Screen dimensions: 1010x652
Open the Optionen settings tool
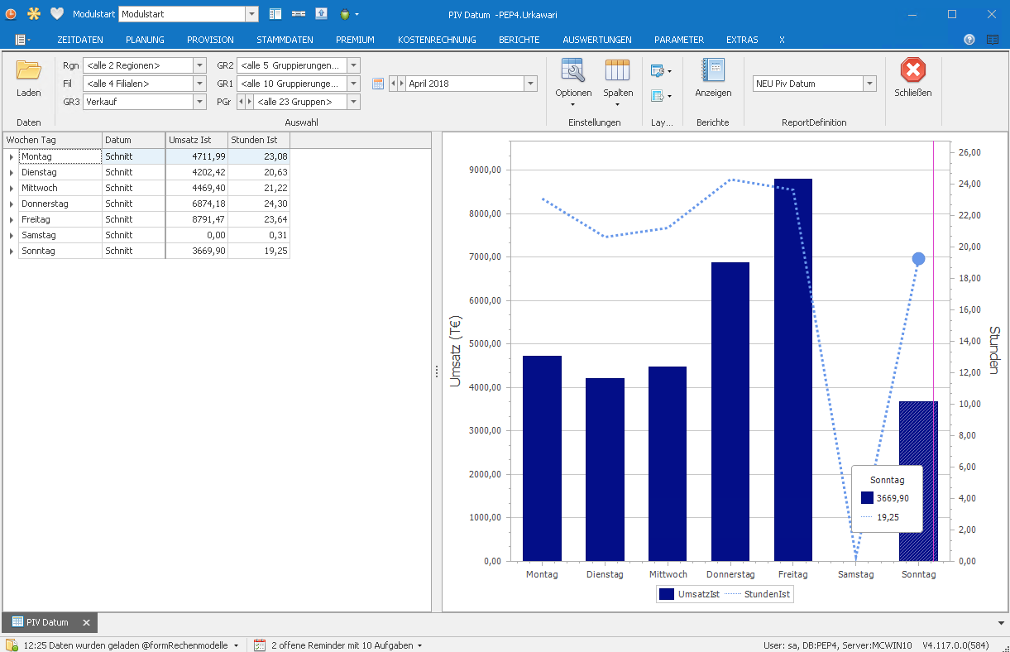pos(573,71)
